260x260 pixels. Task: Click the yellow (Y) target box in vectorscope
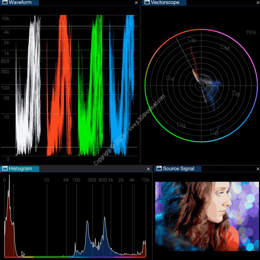tap(168, 78)
